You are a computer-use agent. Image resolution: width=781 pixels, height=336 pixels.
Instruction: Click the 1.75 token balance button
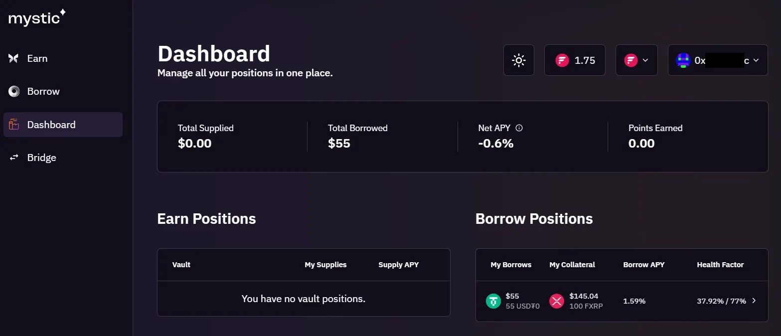coord(575,60)
